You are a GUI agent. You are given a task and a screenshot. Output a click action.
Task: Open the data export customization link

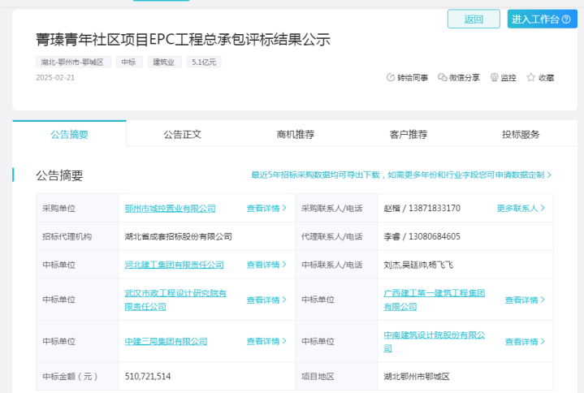[x=401, y=175]
